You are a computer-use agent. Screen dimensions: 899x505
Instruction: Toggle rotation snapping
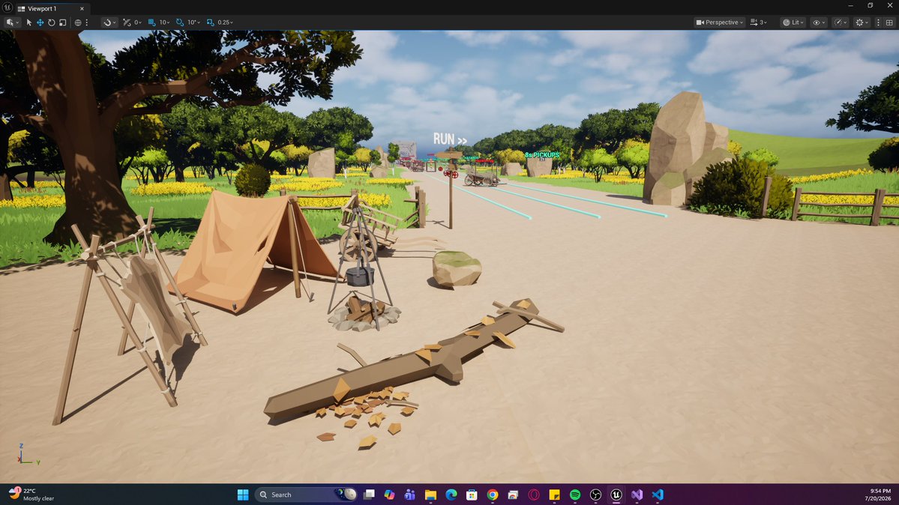[x=180, y=22]
